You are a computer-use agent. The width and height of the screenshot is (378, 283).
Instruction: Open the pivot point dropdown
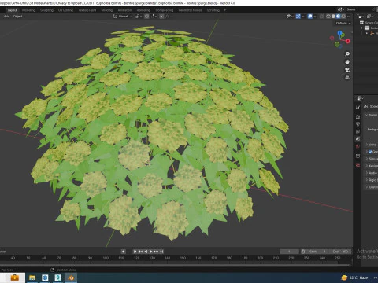(x=139, y=17)
